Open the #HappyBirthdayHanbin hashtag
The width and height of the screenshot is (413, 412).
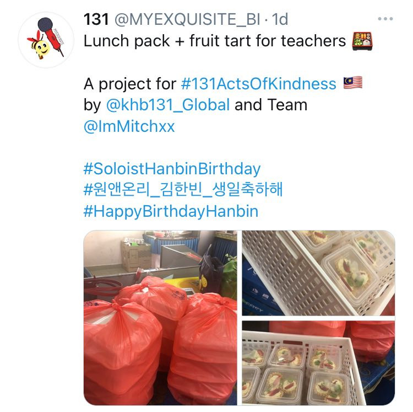click(x=171, y=212)
